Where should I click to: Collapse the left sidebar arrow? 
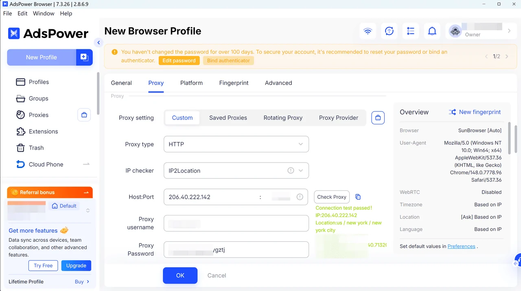98,42
